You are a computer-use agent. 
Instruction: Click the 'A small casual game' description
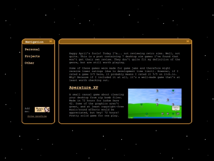(x=96, y=105)
